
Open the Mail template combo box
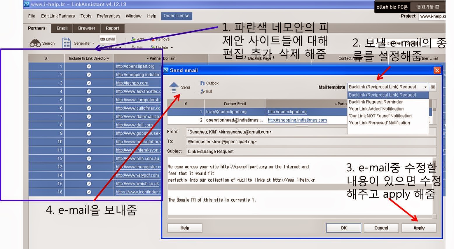coord(388,87)
